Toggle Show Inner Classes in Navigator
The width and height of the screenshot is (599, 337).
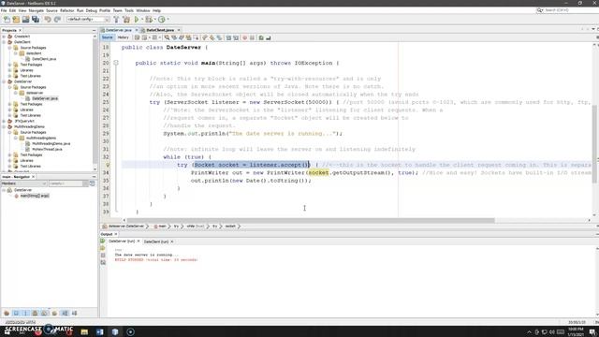(x=44, y=313)
